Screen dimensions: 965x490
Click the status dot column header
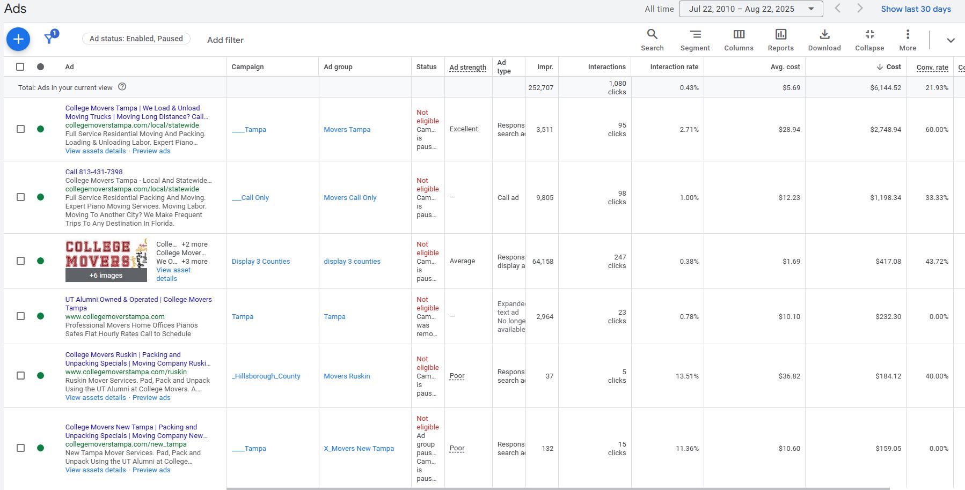[x=40, y=67]
